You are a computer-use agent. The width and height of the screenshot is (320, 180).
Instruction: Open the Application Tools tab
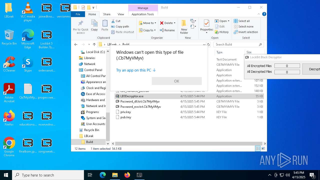pos(143,14)
